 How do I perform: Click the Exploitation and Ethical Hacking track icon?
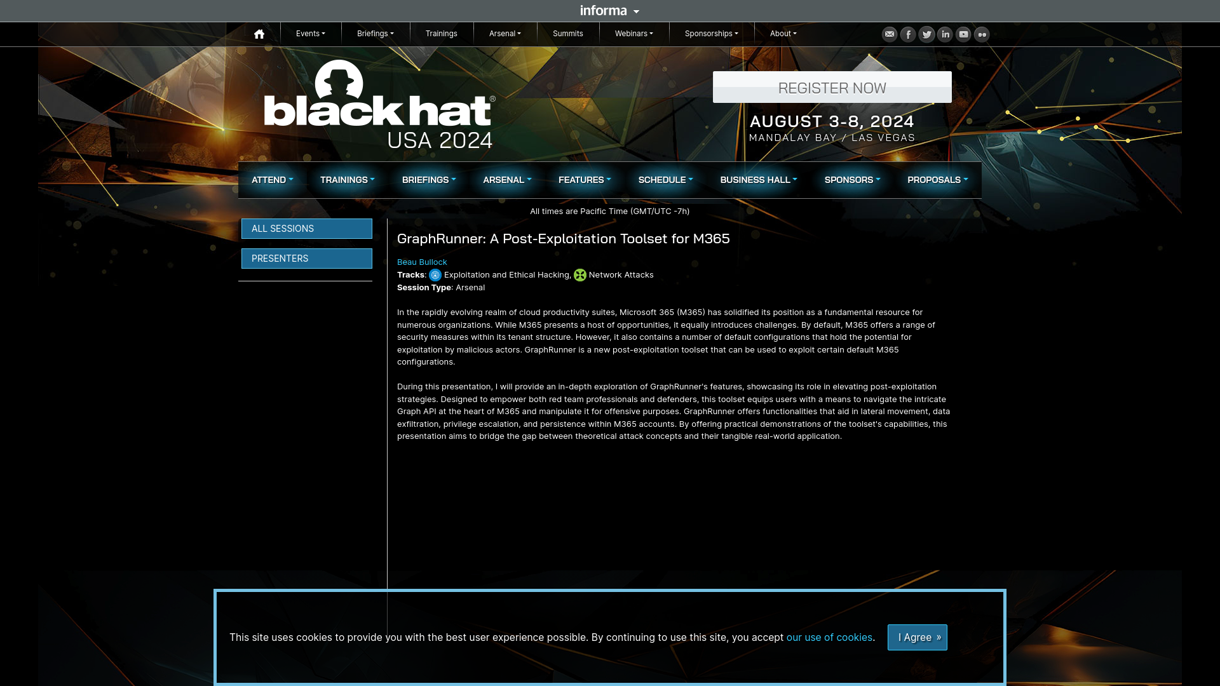pos(435,275)
